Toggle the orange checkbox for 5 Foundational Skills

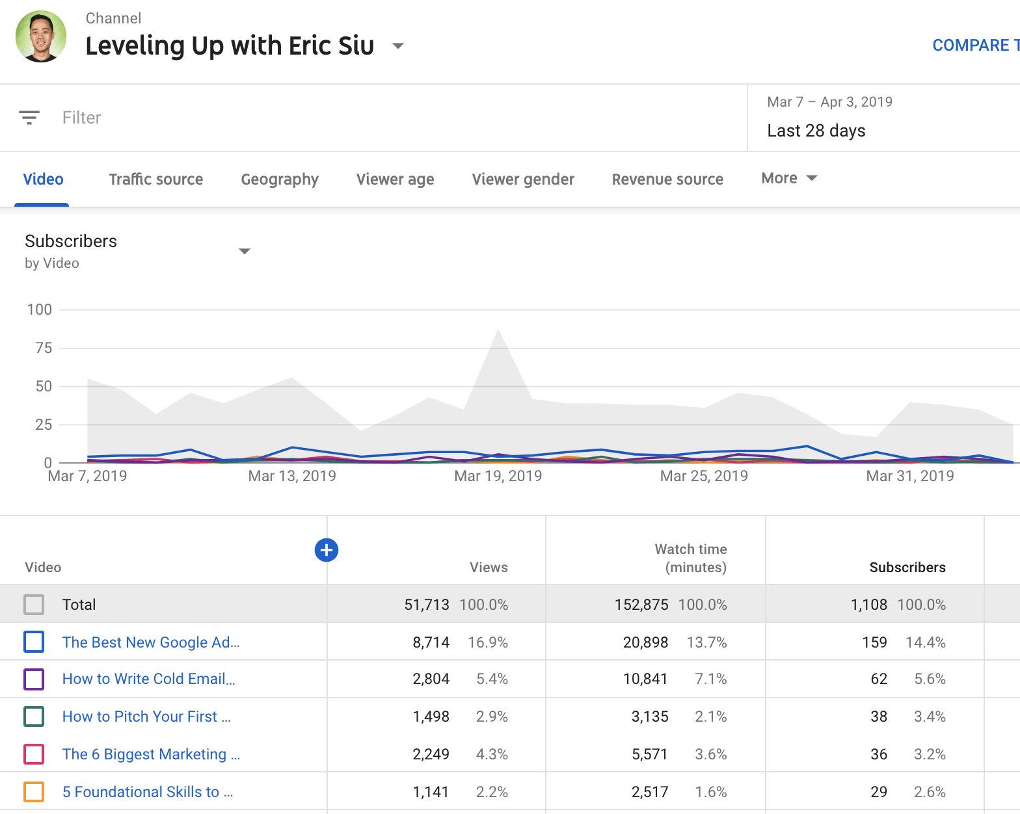pos(34,792)
